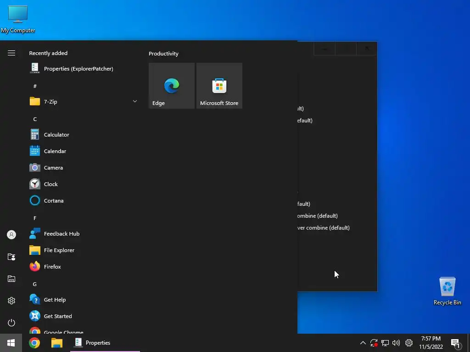Expand the 7-Zip folder chevron
This screenshot has height=352, width=470.
135,101
